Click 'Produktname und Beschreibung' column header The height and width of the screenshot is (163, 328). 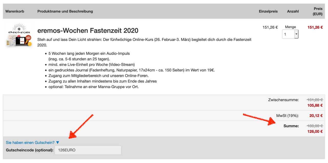65,11
